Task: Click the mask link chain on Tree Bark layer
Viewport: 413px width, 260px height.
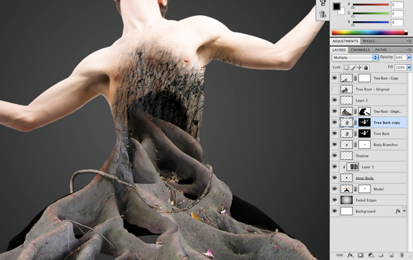Action: pos(355,134)
